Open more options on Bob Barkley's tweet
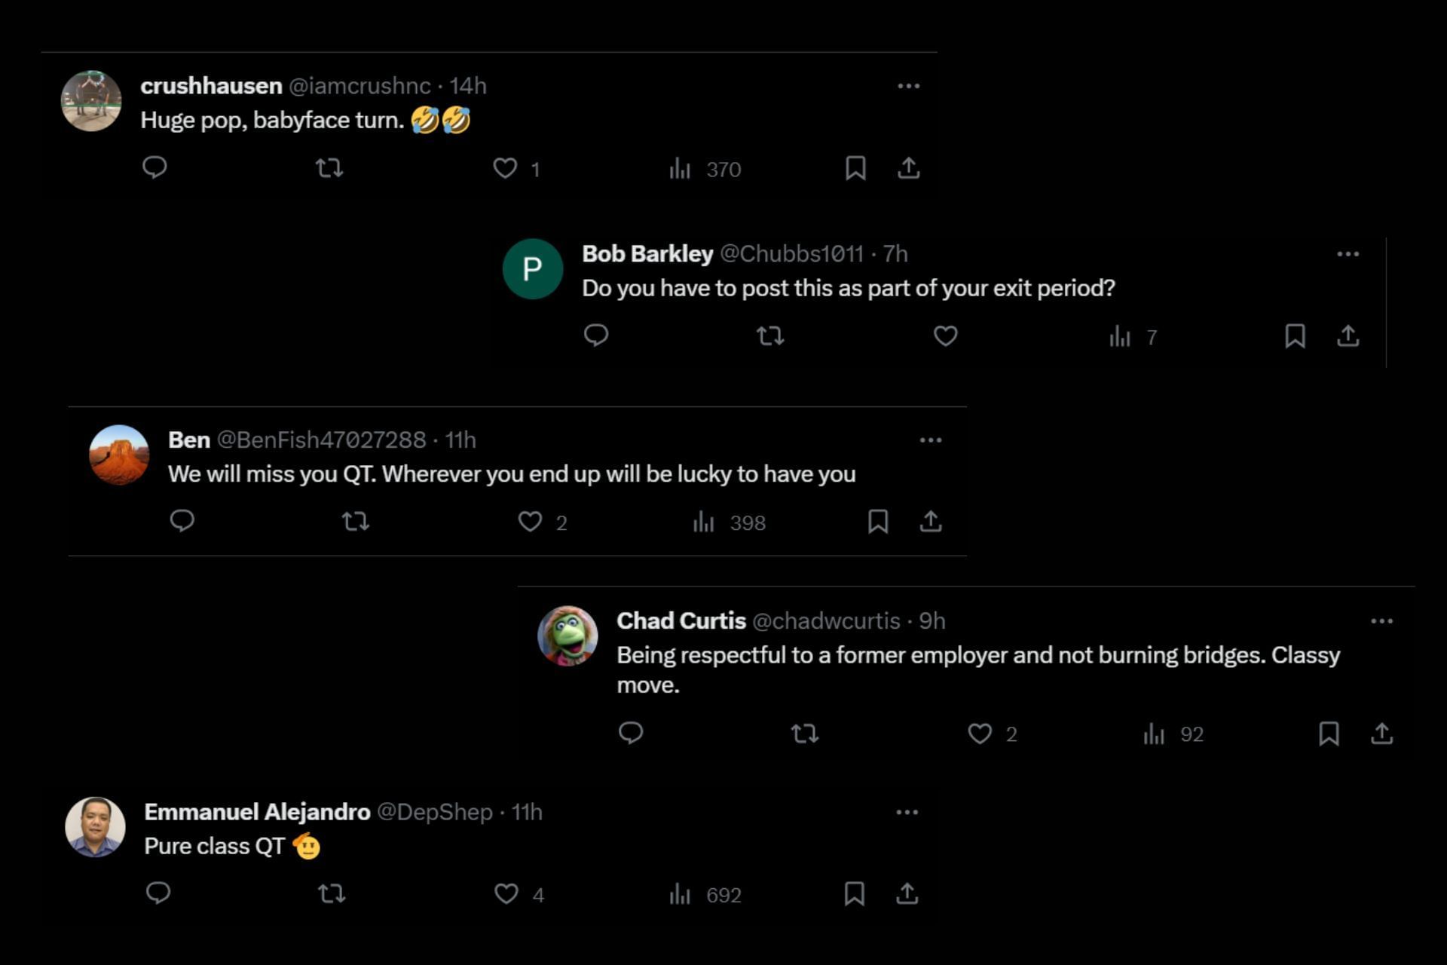1447x965 pixels. pos(1348,254)
